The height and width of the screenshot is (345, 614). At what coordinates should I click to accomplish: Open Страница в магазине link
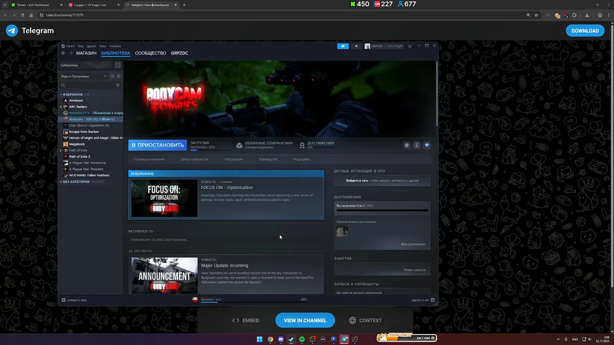(x=149, y=159)
